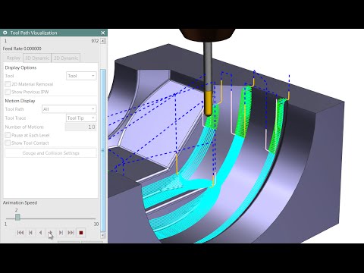364x273 pixels.
Task: Open the Tool Trace dropdown set to Tool Tip
Action: [x=81, y=118]
